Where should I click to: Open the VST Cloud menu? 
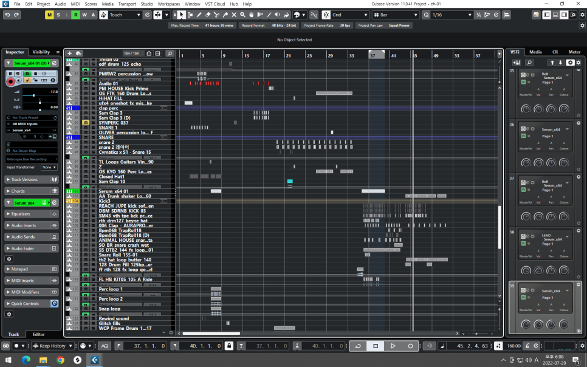point(215,4)
